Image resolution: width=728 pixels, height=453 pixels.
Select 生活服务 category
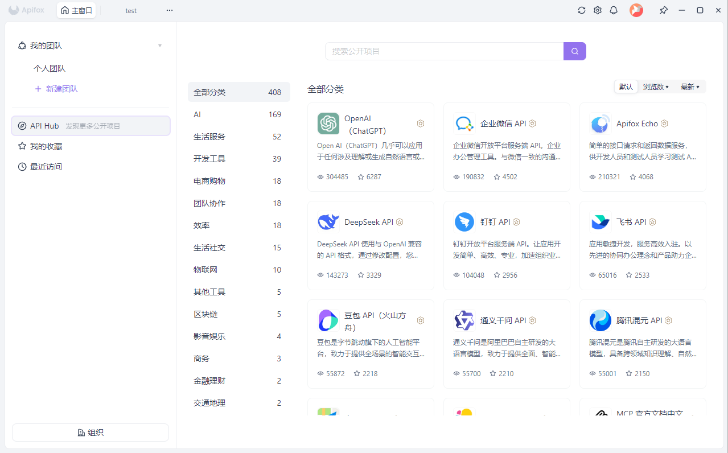(239, 137)
